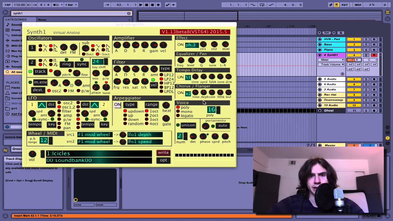This screenshot has height=221, width=393.
Task: Stop playback in the transport bar
Action: tap(146, 5)
